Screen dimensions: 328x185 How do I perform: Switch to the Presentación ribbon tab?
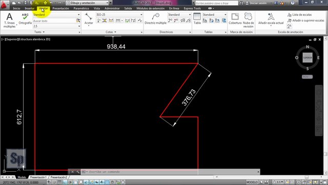(x=60, y=8)
